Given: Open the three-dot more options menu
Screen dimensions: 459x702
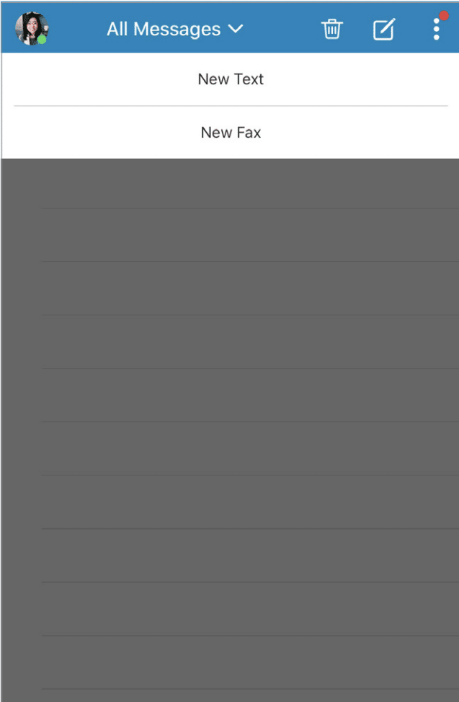Looking at the screenshot, I should [437, 29].
